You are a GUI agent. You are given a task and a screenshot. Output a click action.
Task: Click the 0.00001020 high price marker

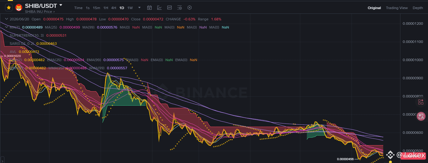pyautogui.click(x=12, y=56)
